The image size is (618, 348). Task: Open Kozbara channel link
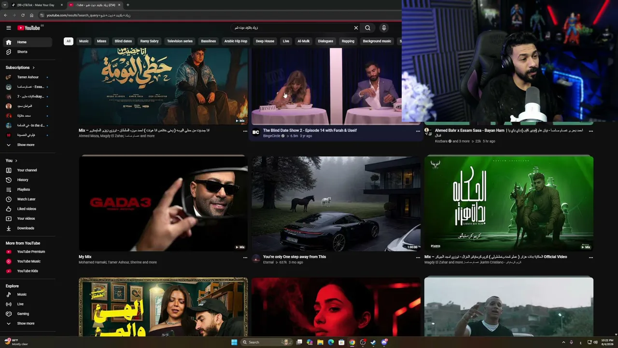point(441,141)
